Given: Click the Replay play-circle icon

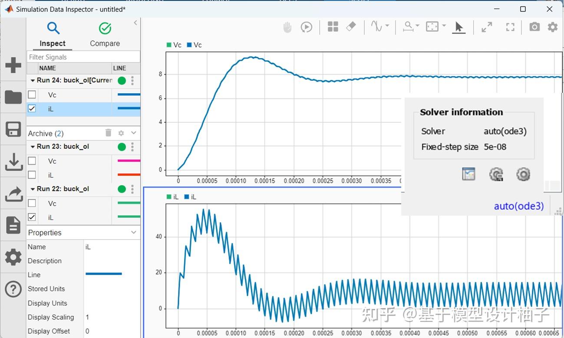Looking at the screenshot, I should coord(307,27).
